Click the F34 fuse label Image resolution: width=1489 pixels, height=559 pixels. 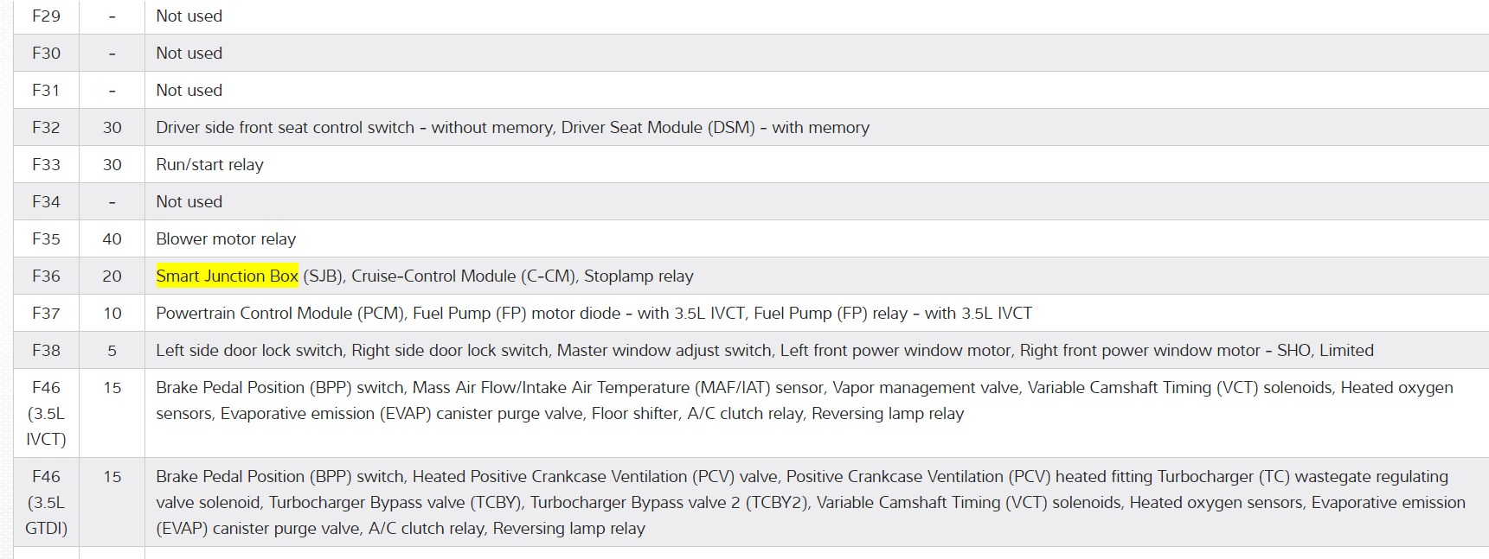click(46, 202)
